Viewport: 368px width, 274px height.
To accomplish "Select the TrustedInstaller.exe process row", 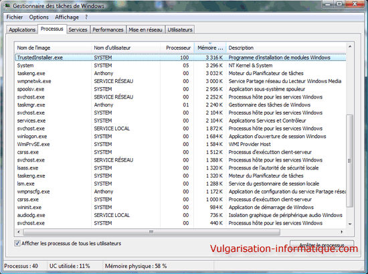I will coord(181,58).
